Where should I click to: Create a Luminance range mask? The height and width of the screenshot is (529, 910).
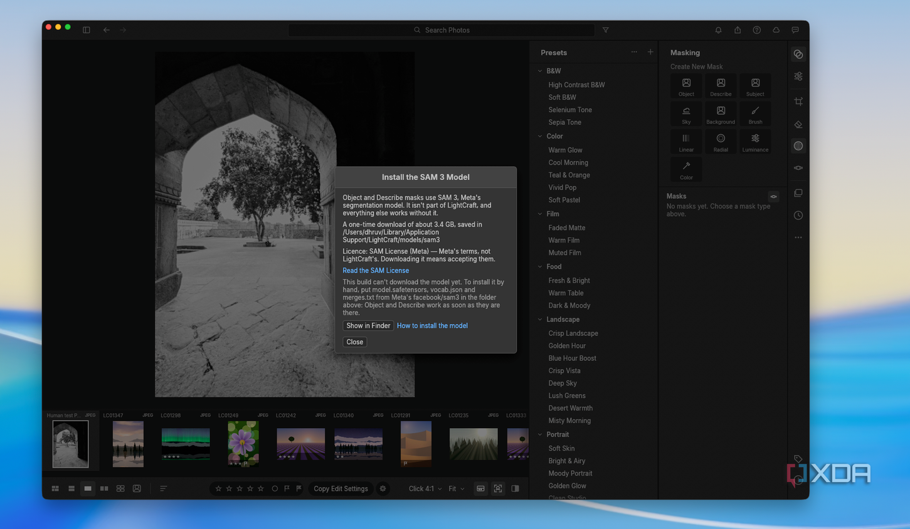tap(755, 142)
